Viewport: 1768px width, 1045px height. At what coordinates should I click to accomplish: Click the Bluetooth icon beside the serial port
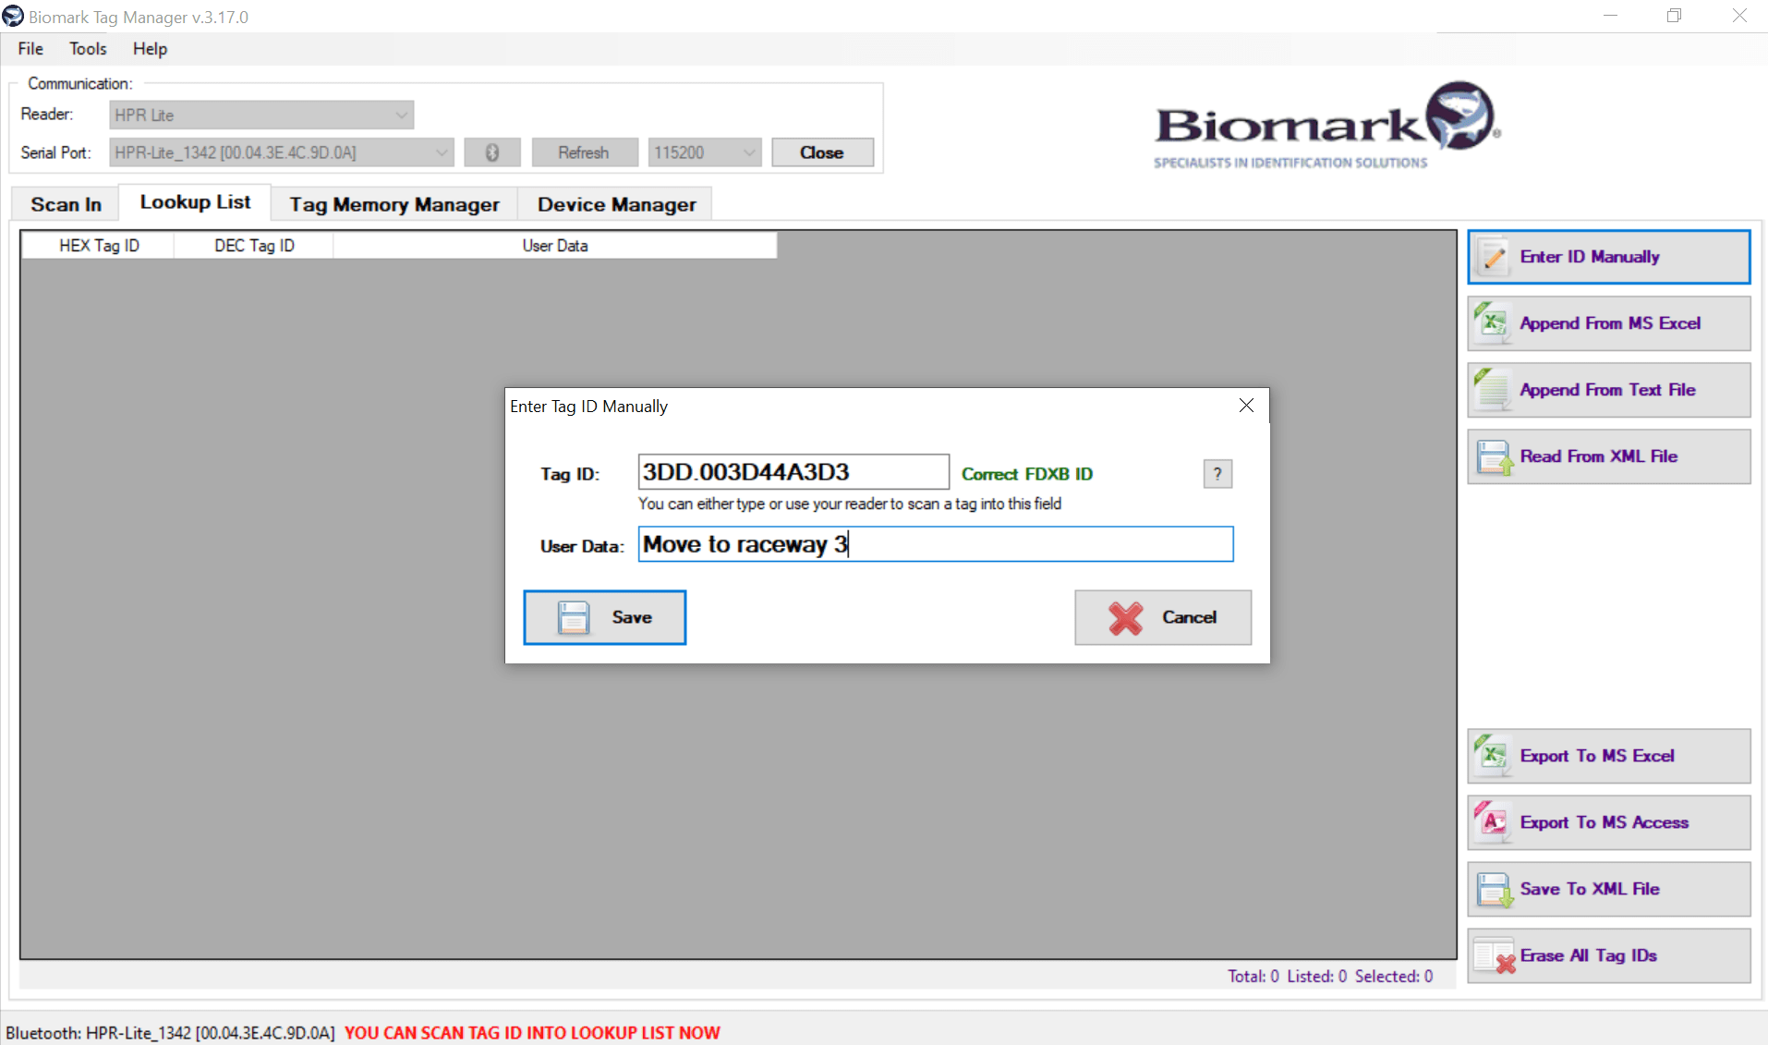point(492,152)
